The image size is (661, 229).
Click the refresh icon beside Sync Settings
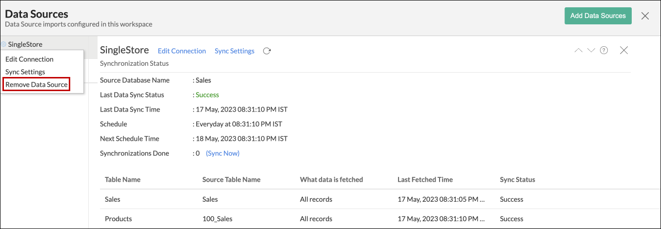coord(267,51)
